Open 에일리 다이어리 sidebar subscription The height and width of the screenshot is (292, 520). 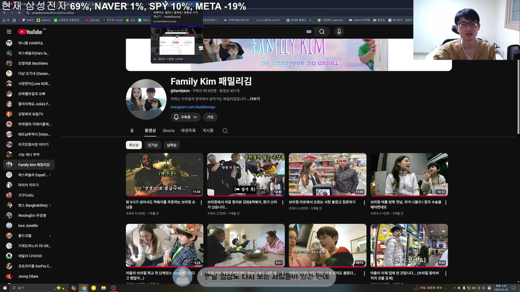tap(28, 256)
